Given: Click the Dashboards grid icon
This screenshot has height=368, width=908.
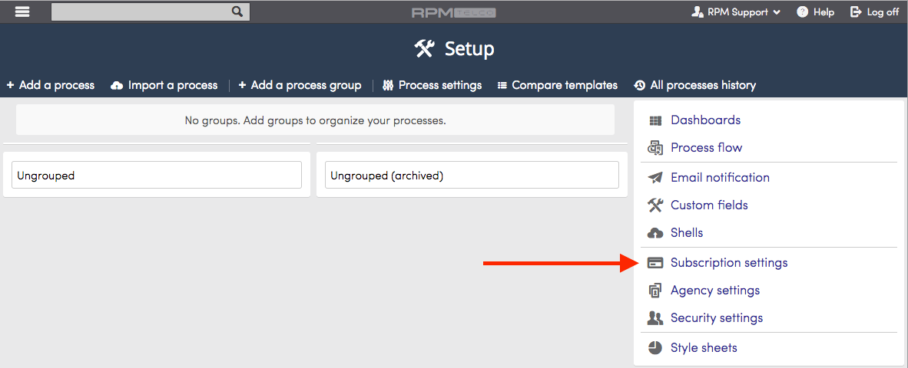Looking at the screenshot, I should pyautogui.click(x=655, y=120).
